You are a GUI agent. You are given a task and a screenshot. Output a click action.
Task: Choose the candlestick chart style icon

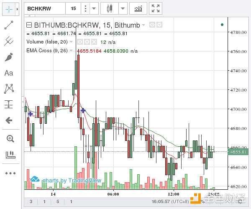click(110, 8)
